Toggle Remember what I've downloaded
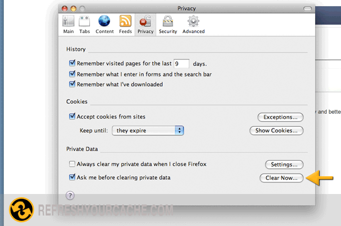The image size is (341, 226). 72,84
